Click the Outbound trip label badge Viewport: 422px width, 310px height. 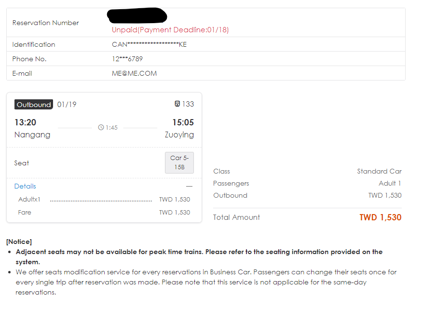click(33, 105)
